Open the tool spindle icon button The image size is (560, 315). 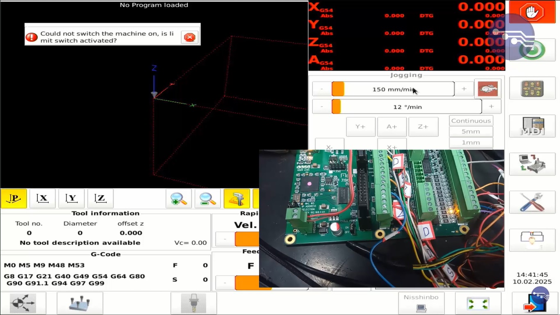point(193,304)
